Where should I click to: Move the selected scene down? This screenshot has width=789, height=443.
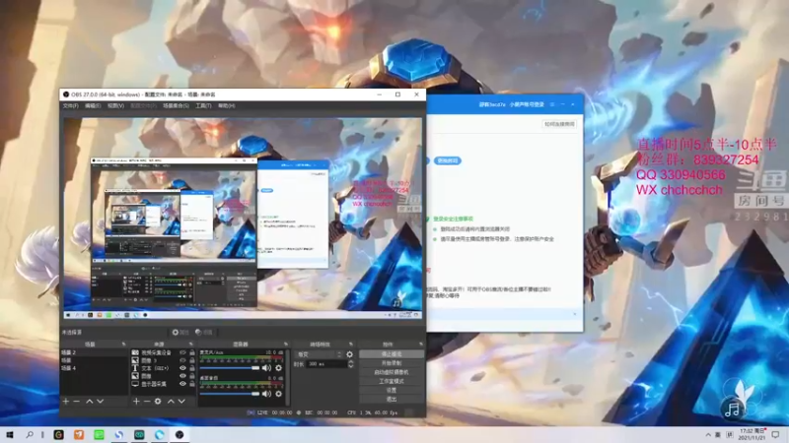101,402
